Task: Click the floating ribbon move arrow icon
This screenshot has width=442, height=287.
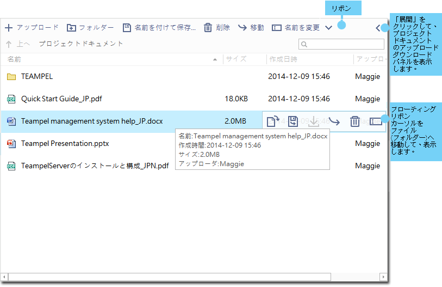Action: click(x=334, y=121)
